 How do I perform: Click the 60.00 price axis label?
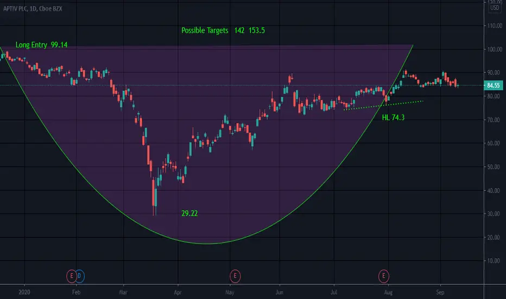pyautogui.click(x=495, y=143)
